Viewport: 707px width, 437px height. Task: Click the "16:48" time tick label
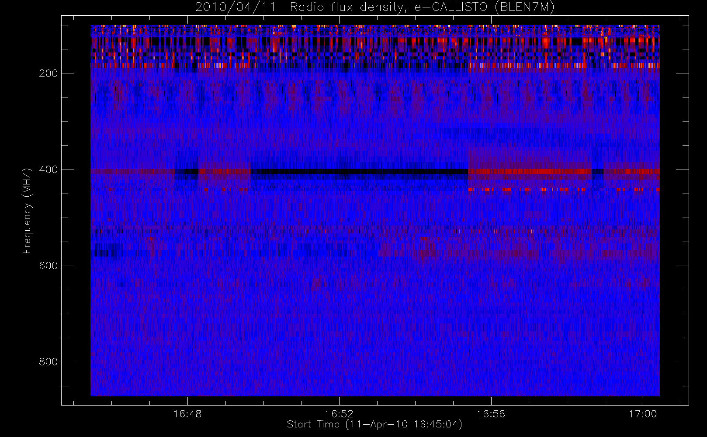187,414
